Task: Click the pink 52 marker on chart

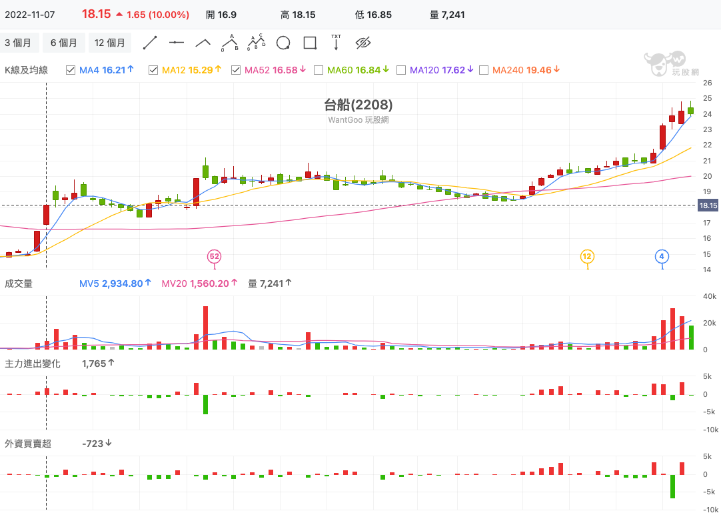Action: click(x=215, y=256)
